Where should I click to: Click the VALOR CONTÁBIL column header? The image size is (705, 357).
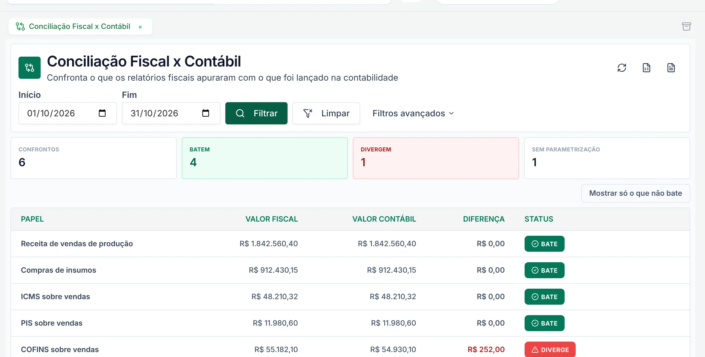click(384, 219)
